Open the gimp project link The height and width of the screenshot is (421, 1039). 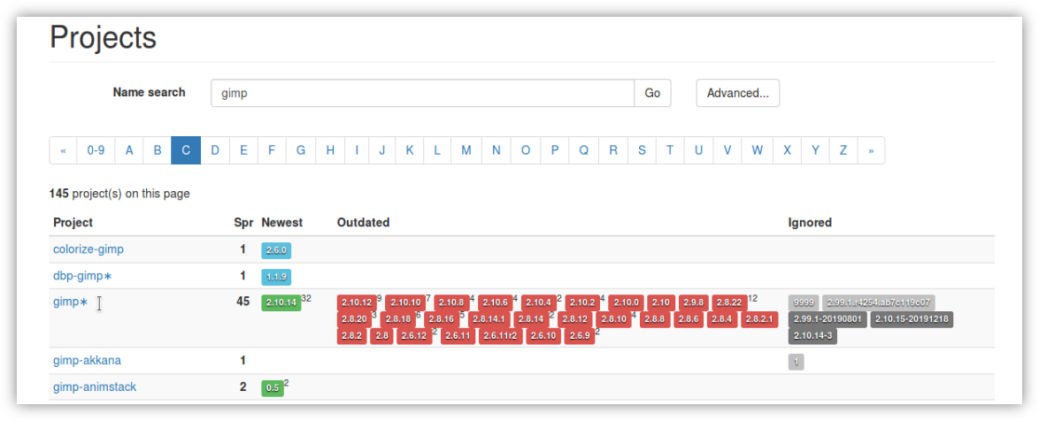click(x=66, y=302)
